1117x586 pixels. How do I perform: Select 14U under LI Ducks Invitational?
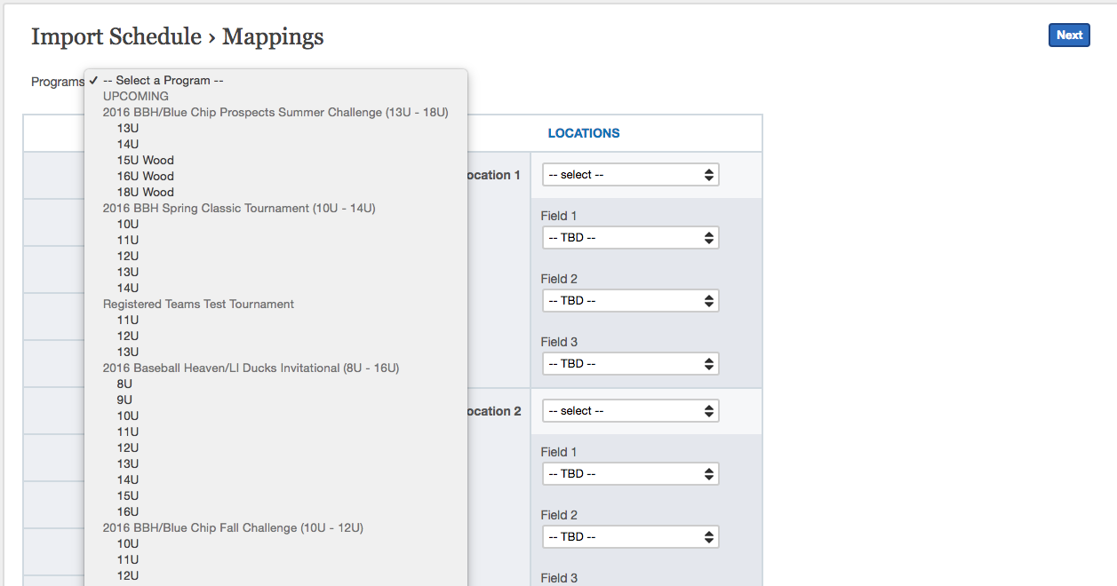coord(275,479)
